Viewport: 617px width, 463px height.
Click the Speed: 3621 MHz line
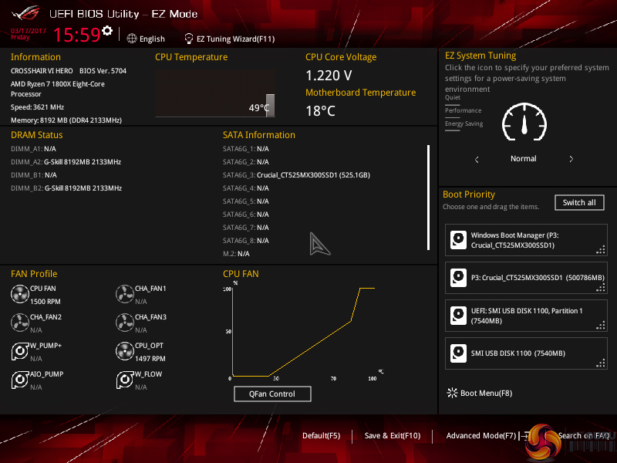(x=37, y=107)
